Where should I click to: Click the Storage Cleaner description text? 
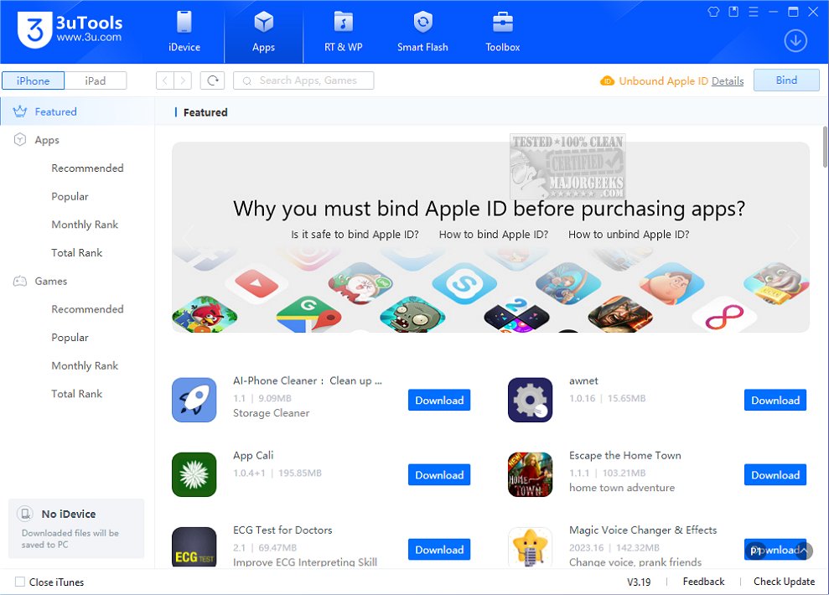[272, 412]
